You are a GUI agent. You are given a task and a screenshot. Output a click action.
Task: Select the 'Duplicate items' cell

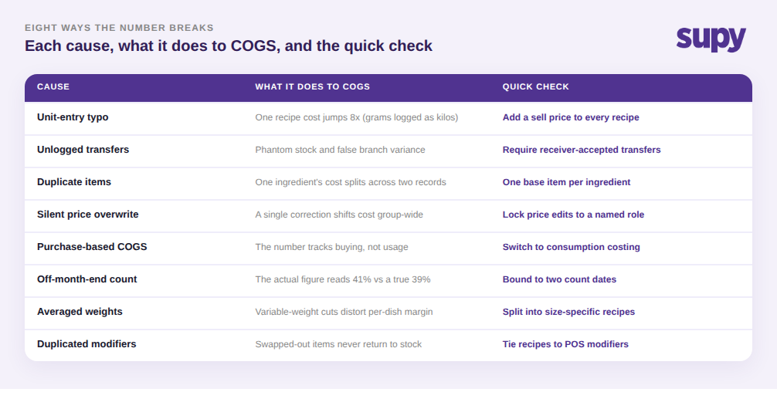(74, 181)
